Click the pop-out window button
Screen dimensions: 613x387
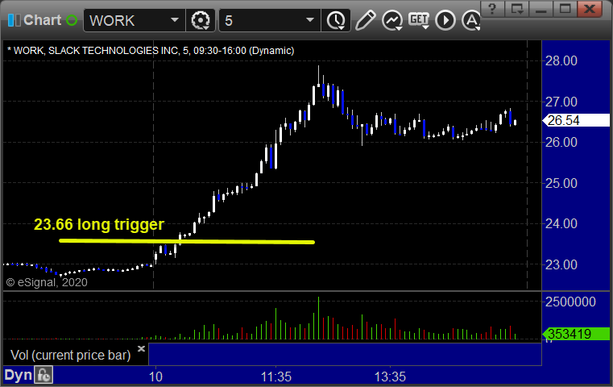(x=517, y=9)
